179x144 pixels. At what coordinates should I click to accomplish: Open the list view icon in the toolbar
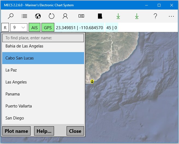(24, 16)
